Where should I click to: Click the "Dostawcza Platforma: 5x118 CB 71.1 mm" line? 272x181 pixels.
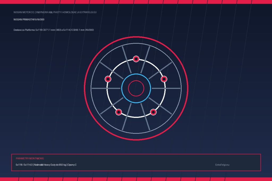tap(54, 30)
